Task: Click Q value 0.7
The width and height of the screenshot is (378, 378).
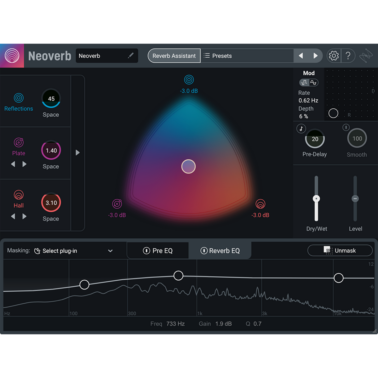Action: click(257, 324)
